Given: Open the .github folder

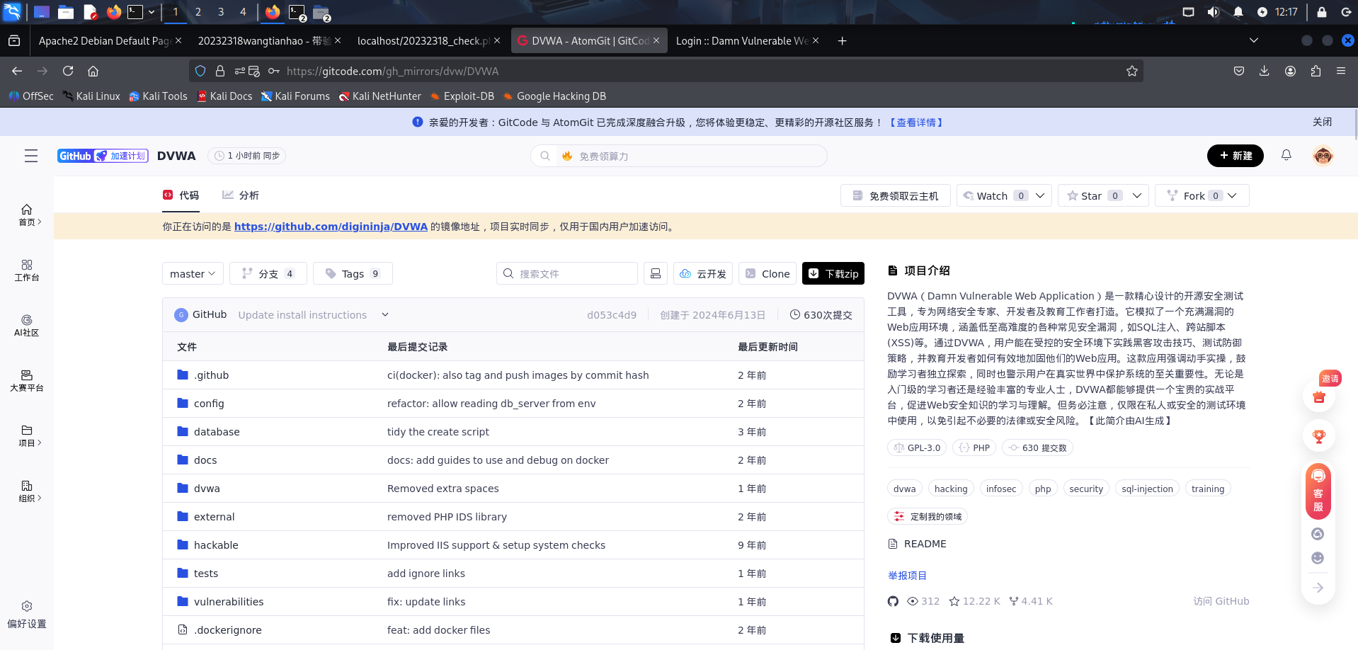Looking at the screenshot, I should pyautogui.click(x=211, y=375).
